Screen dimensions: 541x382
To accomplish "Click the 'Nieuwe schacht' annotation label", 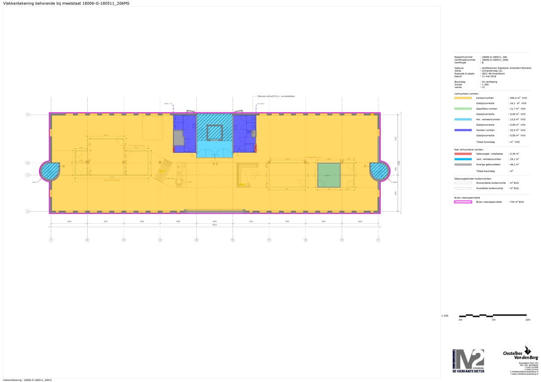I will pos(273,96).
